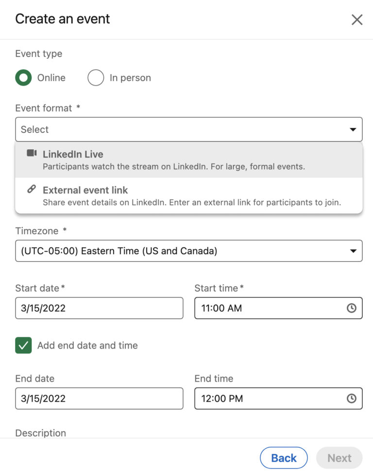Click the clock icon in End time field

tap(351, 399)
